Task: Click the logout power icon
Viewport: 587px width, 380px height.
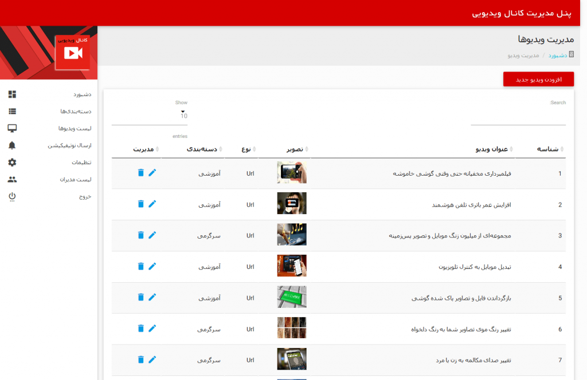Action: pyautogui.click(x=12, y=196)
